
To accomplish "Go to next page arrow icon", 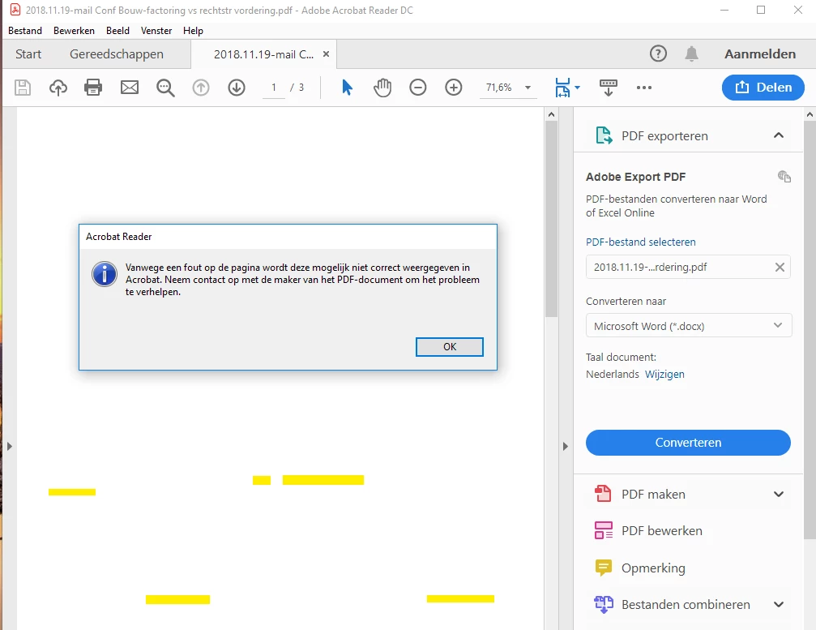I will 237,88.
